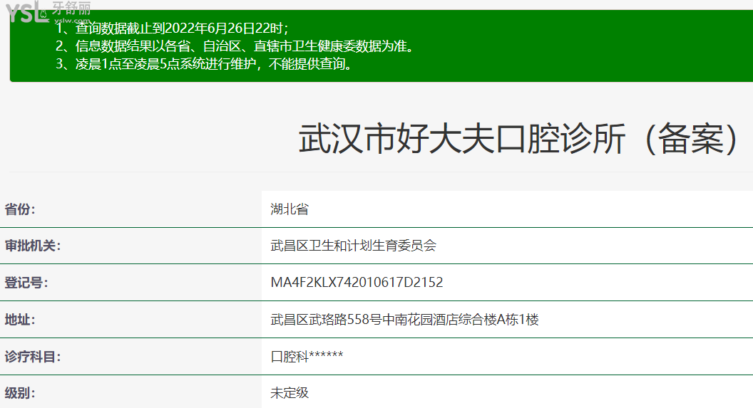753x408 pixels.
Task: Click the 登记号 row label
Action: click(26, 283)
